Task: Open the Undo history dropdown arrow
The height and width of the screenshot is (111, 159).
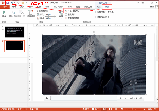Action: [15, 3]
